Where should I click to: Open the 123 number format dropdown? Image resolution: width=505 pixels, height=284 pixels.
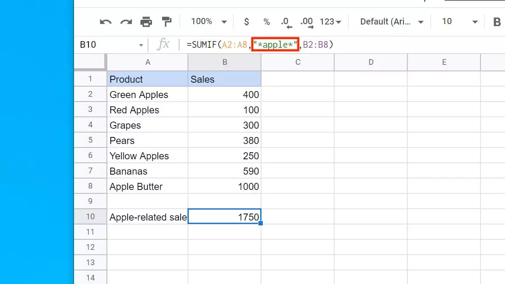click(x=331, y=21)
